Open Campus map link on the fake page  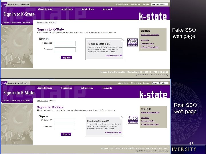[x=15, y=23]
